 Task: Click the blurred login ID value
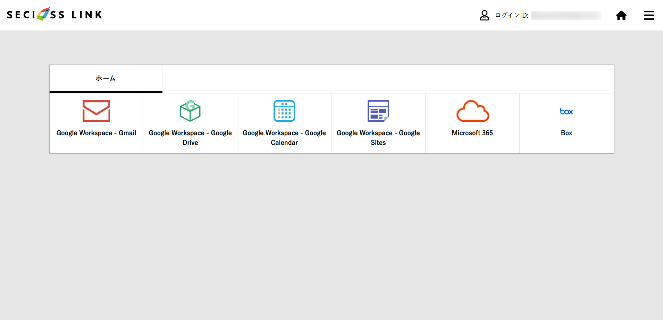566,16
